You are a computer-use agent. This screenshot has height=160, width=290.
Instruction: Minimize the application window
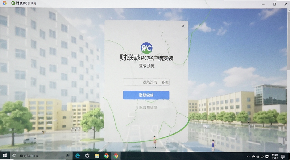pos(264,4)
